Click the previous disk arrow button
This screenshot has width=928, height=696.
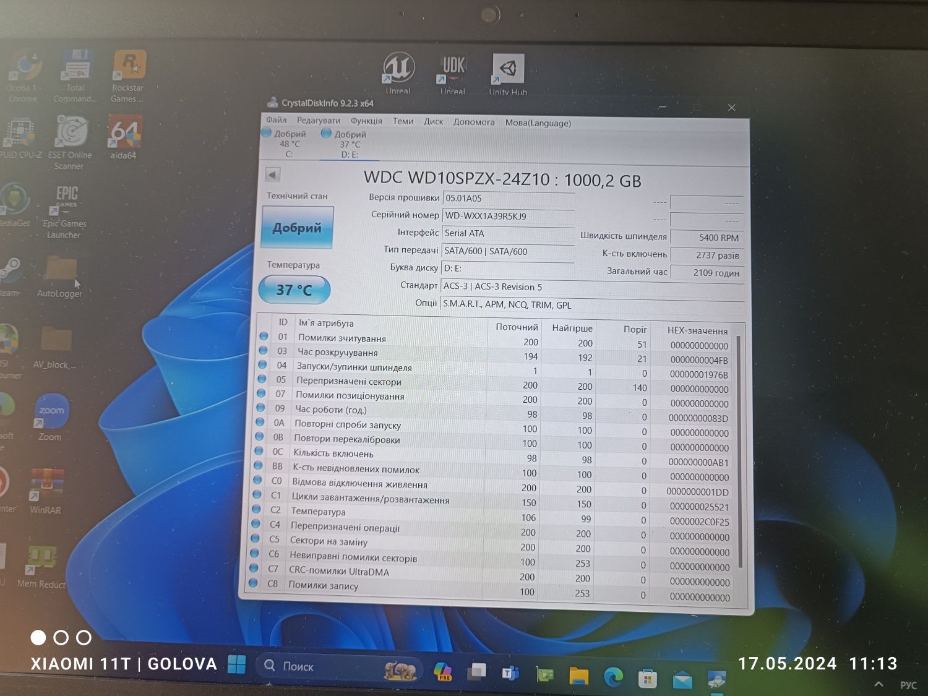(x=273, y=174)
